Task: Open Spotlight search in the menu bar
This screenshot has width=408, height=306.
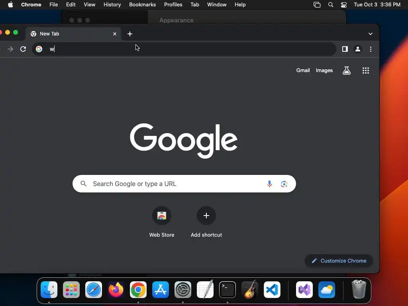Action: click(331, 5)
